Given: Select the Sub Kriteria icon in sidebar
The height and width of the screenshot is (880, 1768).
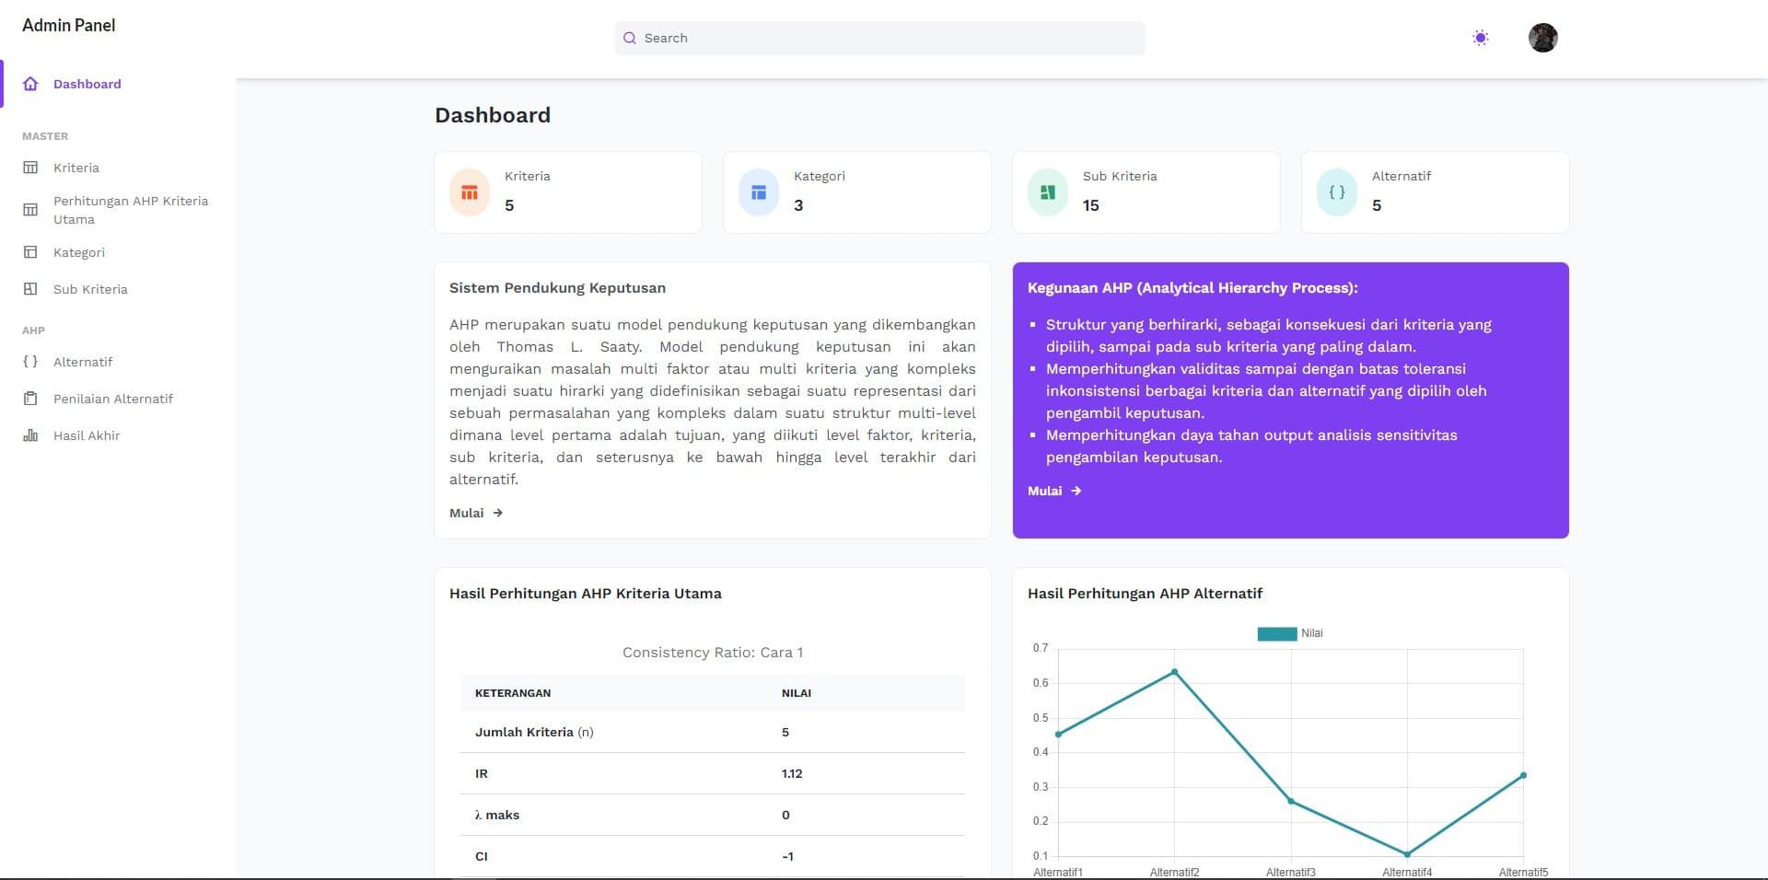Looking at the screenshot, I should 32,289.
